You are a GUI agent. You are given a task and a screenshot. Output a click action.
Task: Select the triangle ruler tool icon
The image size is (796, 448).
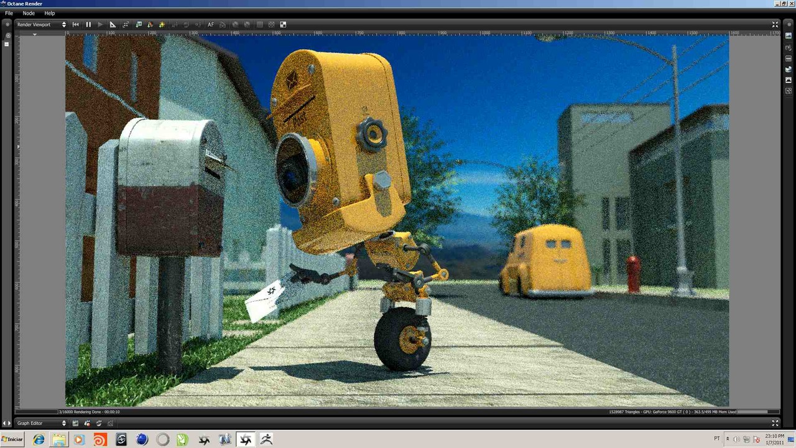(113, 25)
